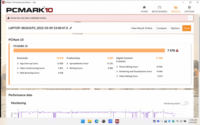The image size is (200, 125).
Task: Open Windows Start menu
Action: [x=83, y=121]
